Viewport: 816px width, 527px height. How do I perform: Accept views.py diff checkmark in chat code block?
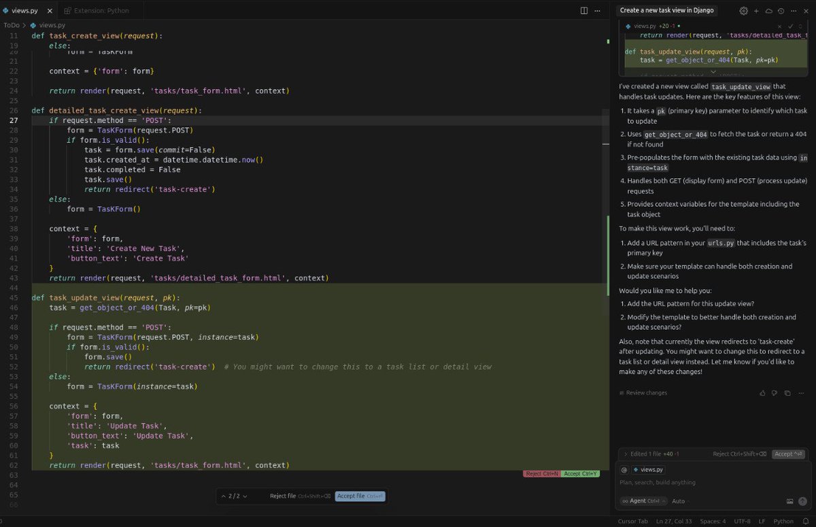coord(790,25)
